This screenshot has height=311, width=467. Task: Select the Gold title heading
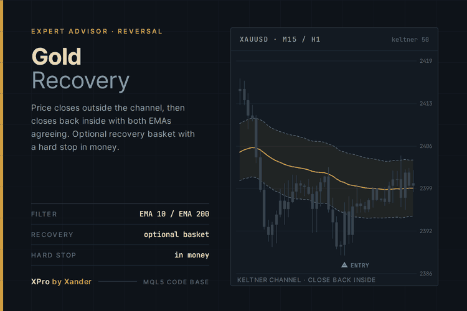point(56,57)
